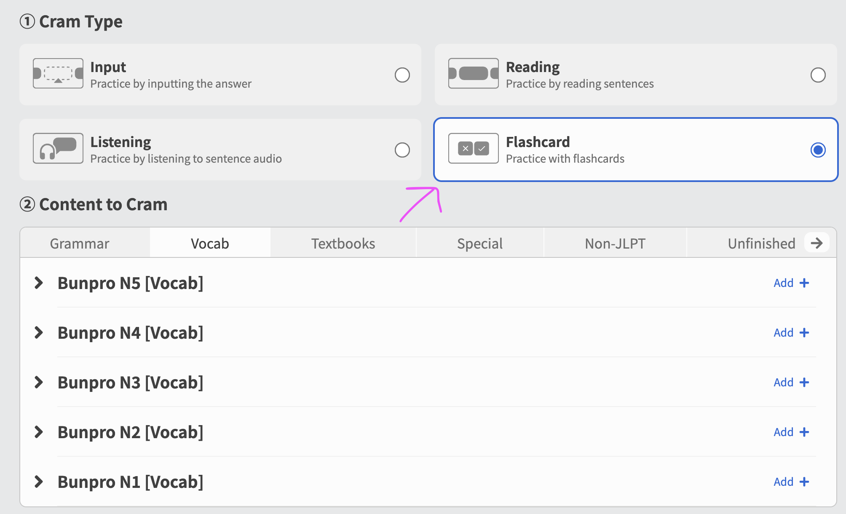Select the Flashcard radio button
Screen dimensions: 846x514
point(818,150)
